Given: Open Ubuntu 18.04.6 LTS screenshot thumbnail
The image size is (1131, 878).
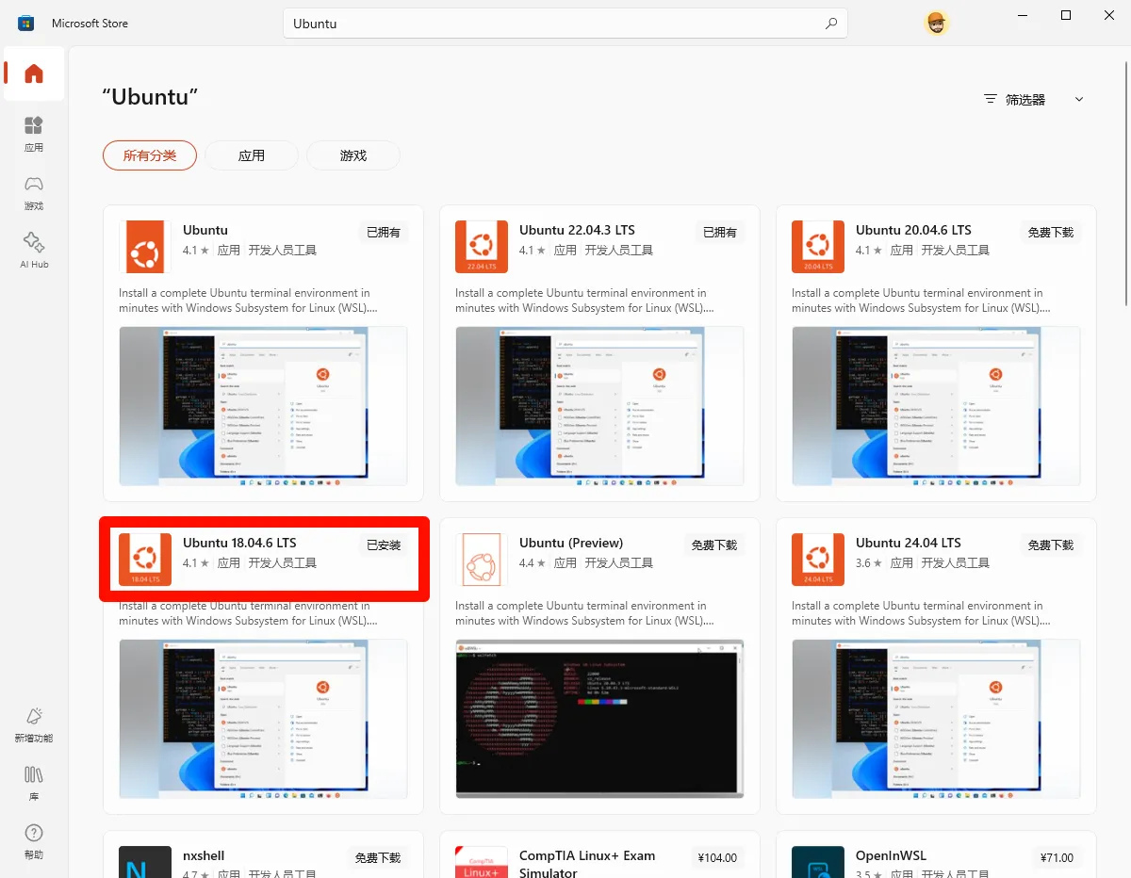Looking at the screenshot, I should [x=263, y=719].
